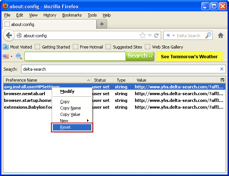
Task: Open a new tab with plus button
Action: [x=102, y=24]
